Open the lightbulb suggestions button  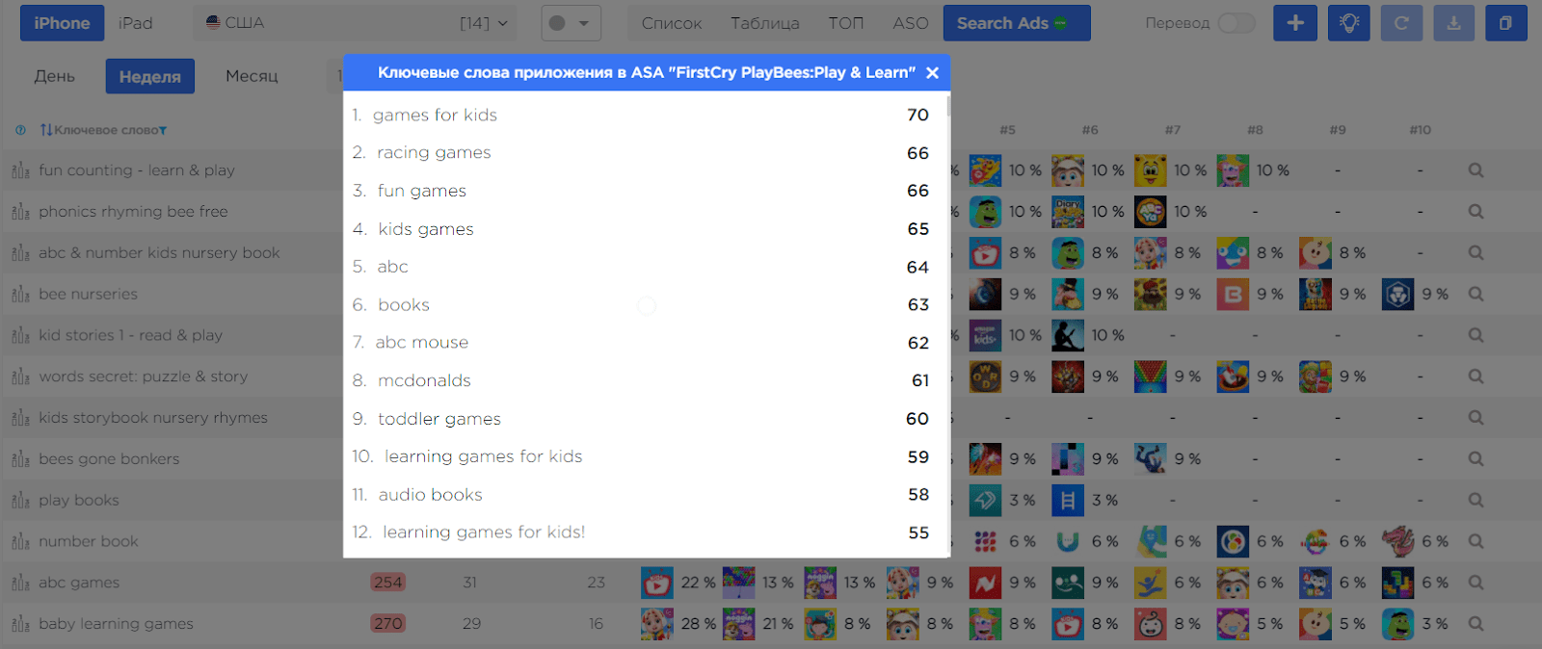tap(1348, 23)
